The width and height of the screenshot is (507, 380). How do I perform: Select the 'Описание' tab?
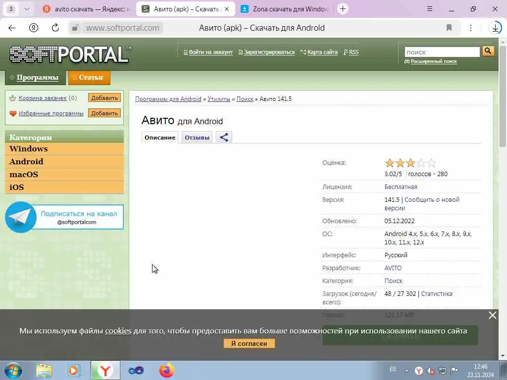coord(160,138)
